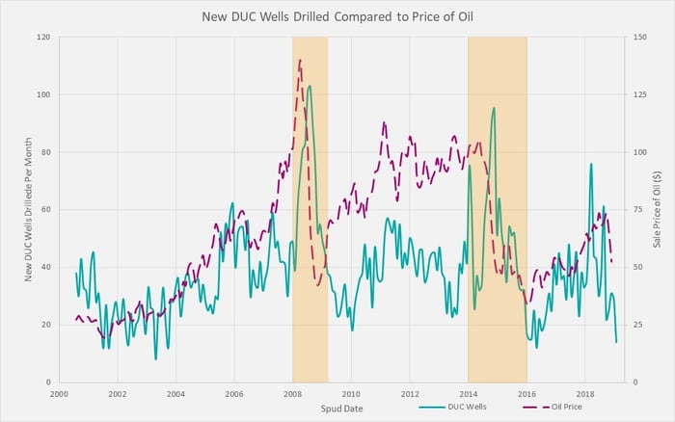Click the 150 tick on the right axis
This screenshot has height=422, width=675.
[x=639, y=38]
